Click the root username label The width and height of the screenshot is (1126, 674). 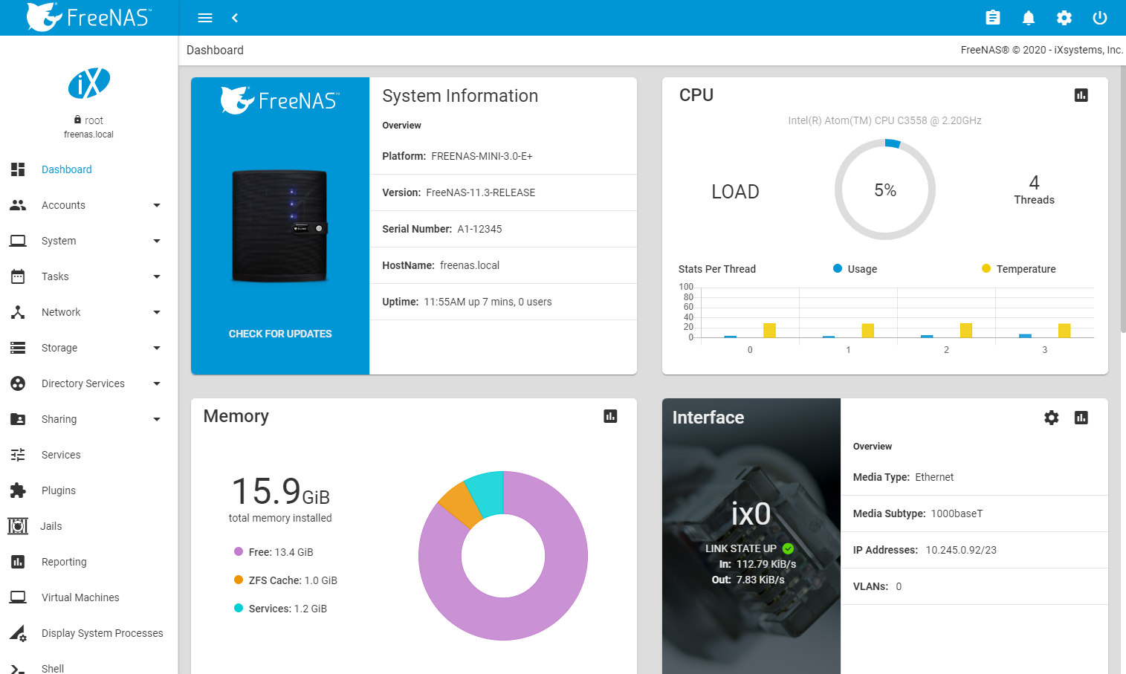[x=94, y=120]
